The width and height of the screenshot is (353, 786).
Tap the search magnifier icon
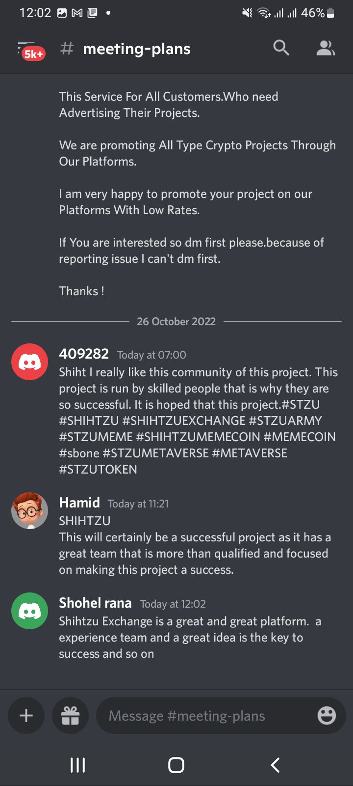[281, 48]
